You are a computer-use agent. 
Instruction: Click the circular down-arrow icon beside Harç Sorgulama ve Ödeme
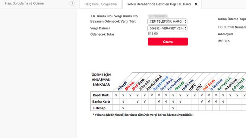pyautogui.click(x=72, y=3)
